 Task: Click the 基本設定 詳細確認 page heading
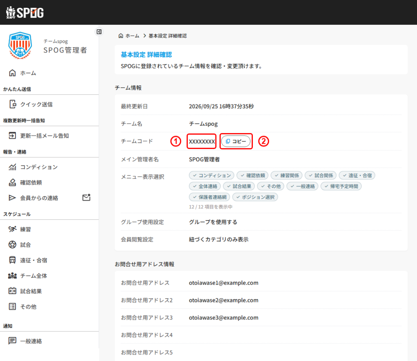point(146,55)
